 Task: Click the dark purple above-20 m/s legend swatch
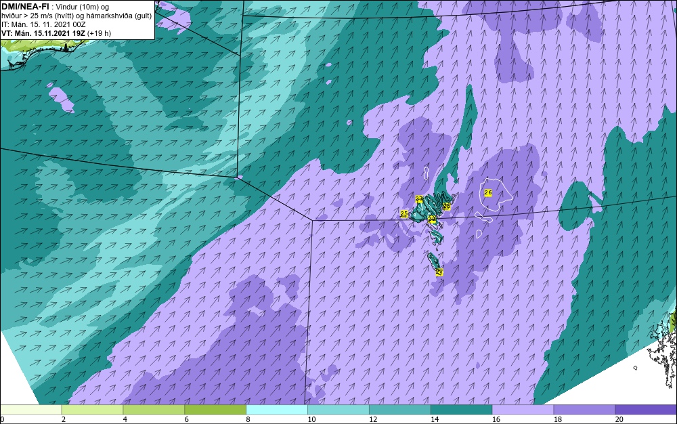[646, 410]
